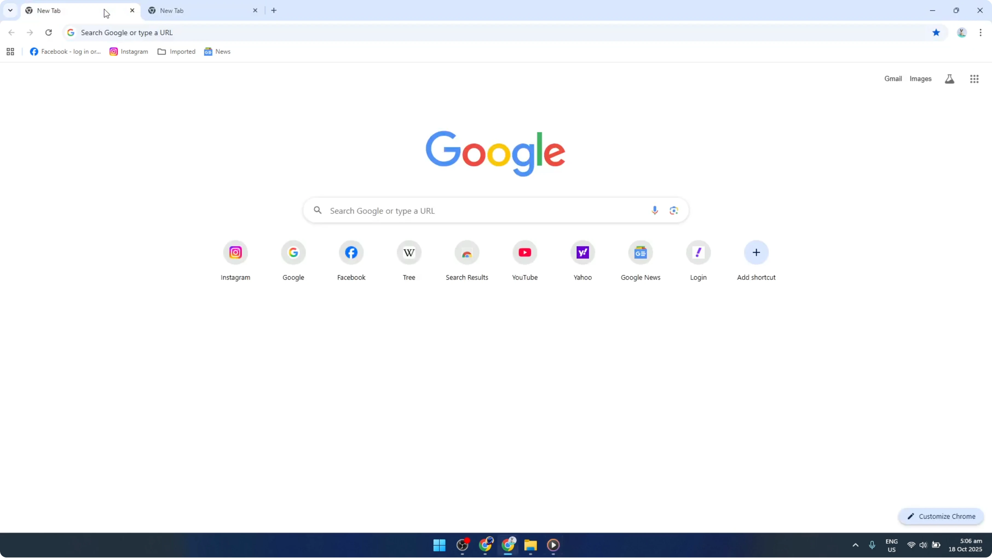This screenshot has height=558, width=992.
Task: Open Google Images link
Action: tap(920, 79)
